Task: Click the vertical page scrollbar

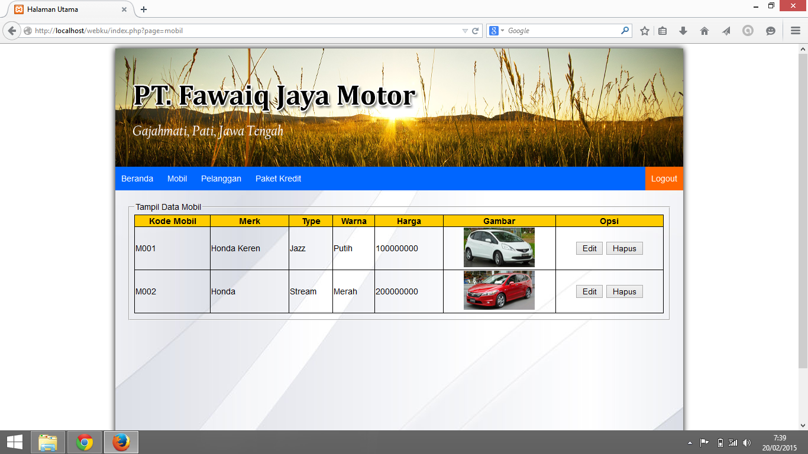Action: (x=803, y=210)
